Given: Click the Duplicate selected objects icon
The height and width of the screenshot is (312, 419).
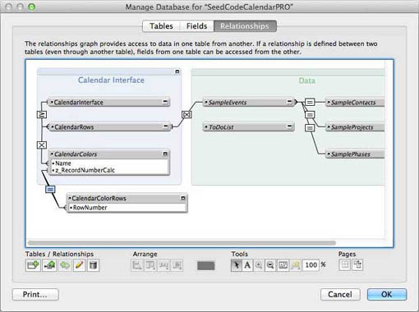Looking at the screenshot, I should tap(65, 265).
